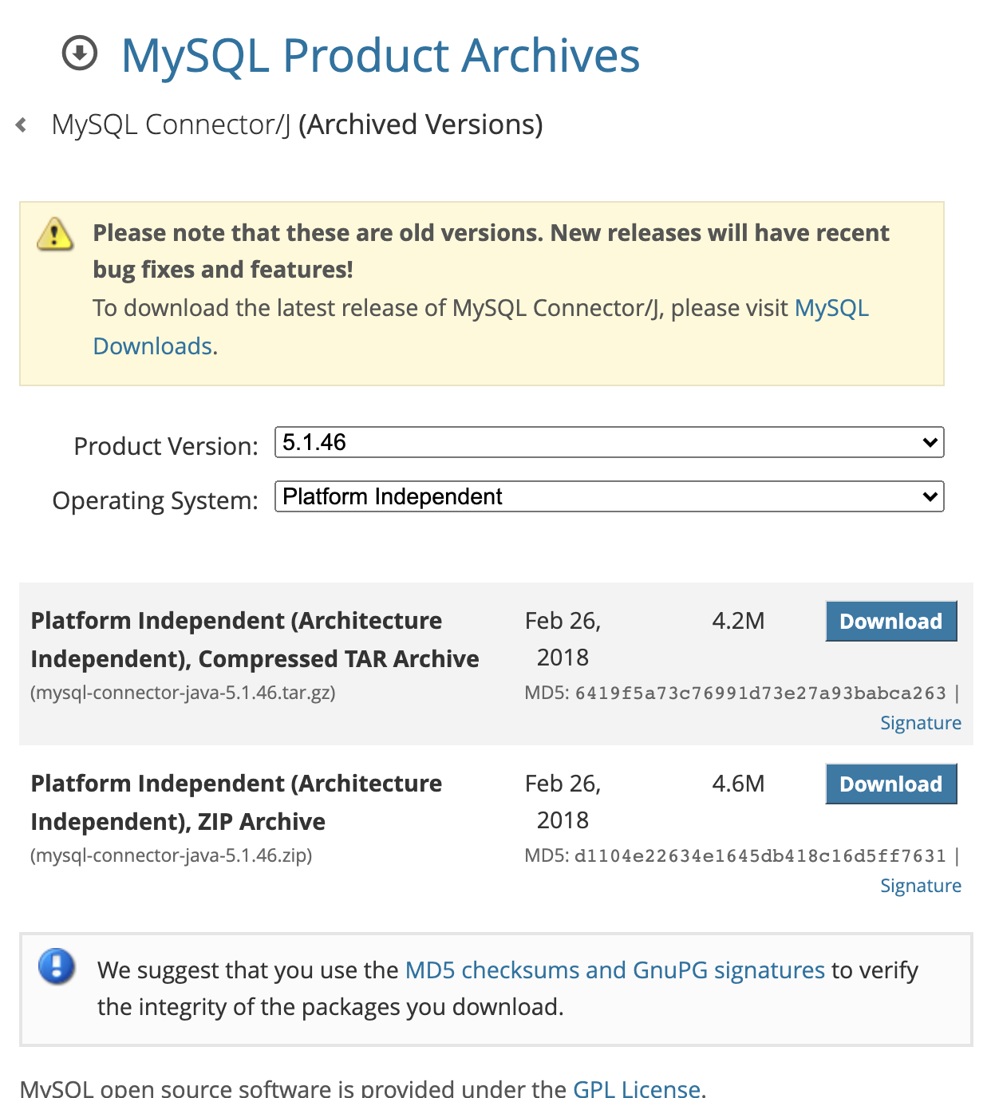Image resolution: width=991 pixels, height=1098 pixels.
Task: Click filename mysql-connector-java-5.1.46.tar.gz
Action: [183, 693]
